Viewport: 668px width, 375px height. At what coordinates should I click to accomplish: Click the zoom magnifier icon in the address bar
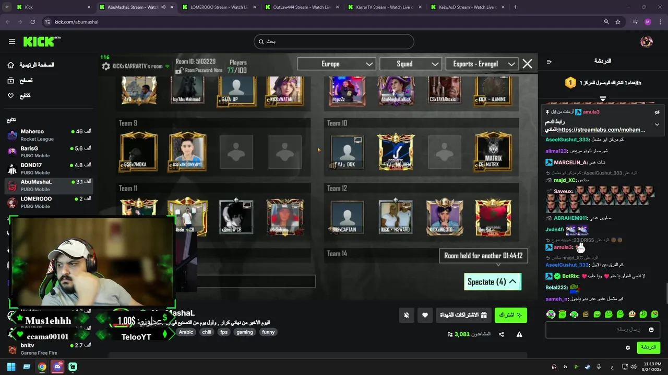[606, 22]
